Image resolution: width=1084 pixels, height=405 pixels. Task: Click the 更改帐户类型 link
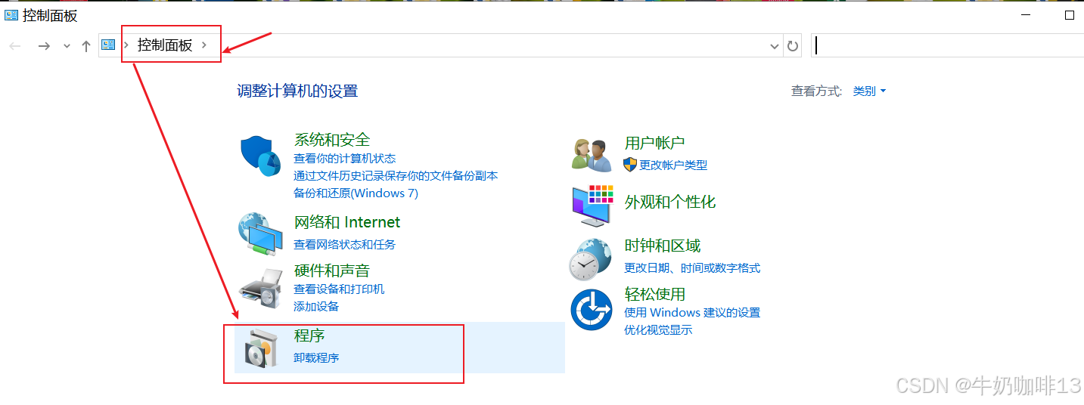(x=672, y=165)
